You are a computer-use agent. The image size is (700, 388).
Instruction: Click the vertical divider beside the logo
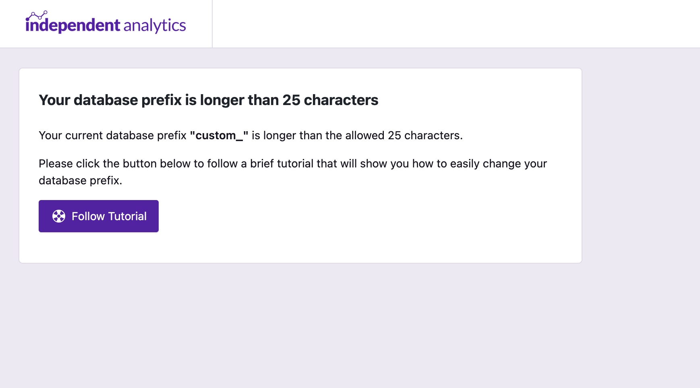pos(212,23)
